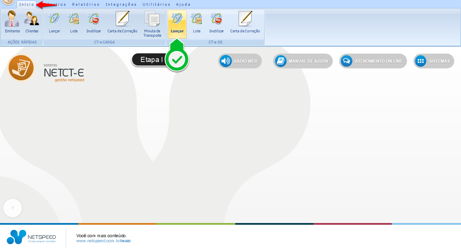Open the Utilitários ribbon tab
The width and height of the screenshot is (461, 251).
156,4
